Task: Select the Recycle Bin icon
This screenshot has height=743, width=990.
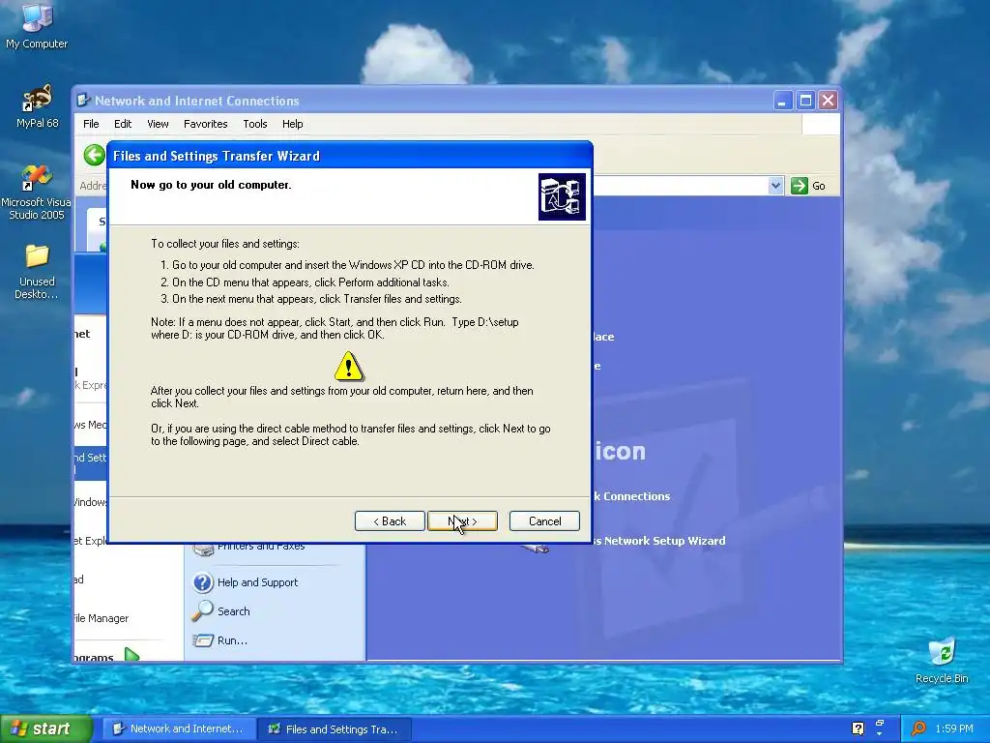Action: click(942, 661)
